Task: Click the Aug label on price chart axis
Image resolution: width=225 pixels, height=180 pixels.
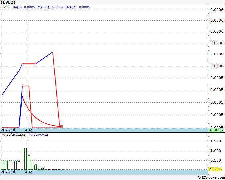Action: click(x=29, y=130)
